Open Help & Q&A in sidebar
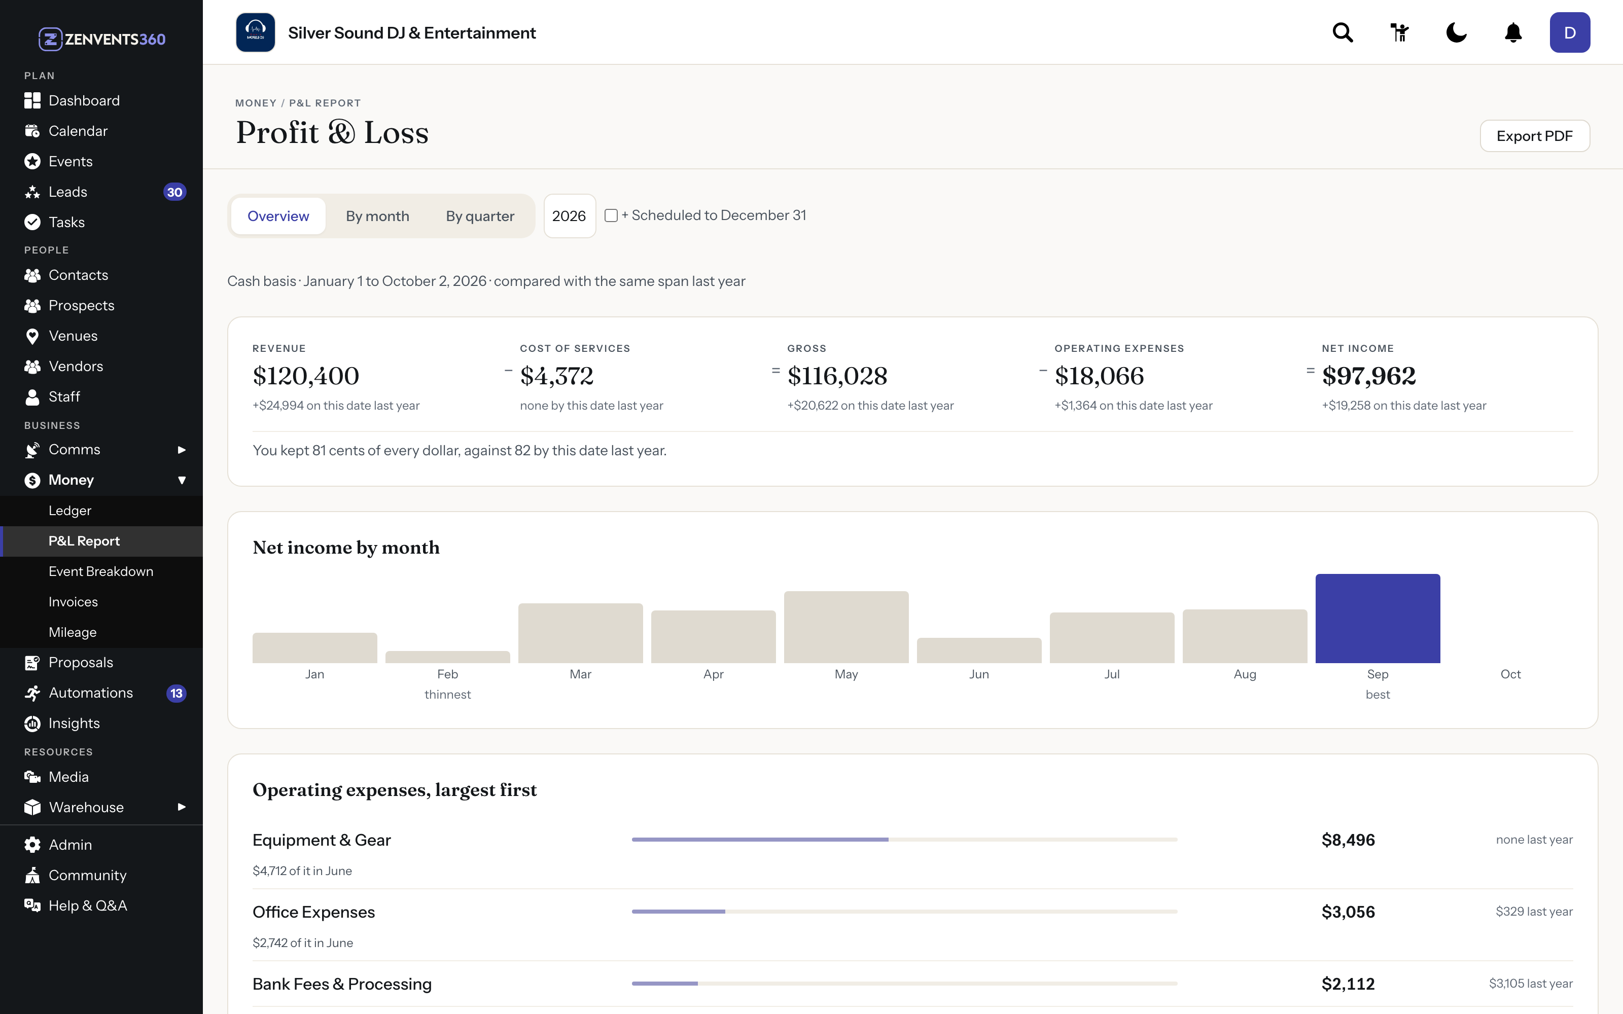The image size is (1623, 1014). click(x=101, y=906)
